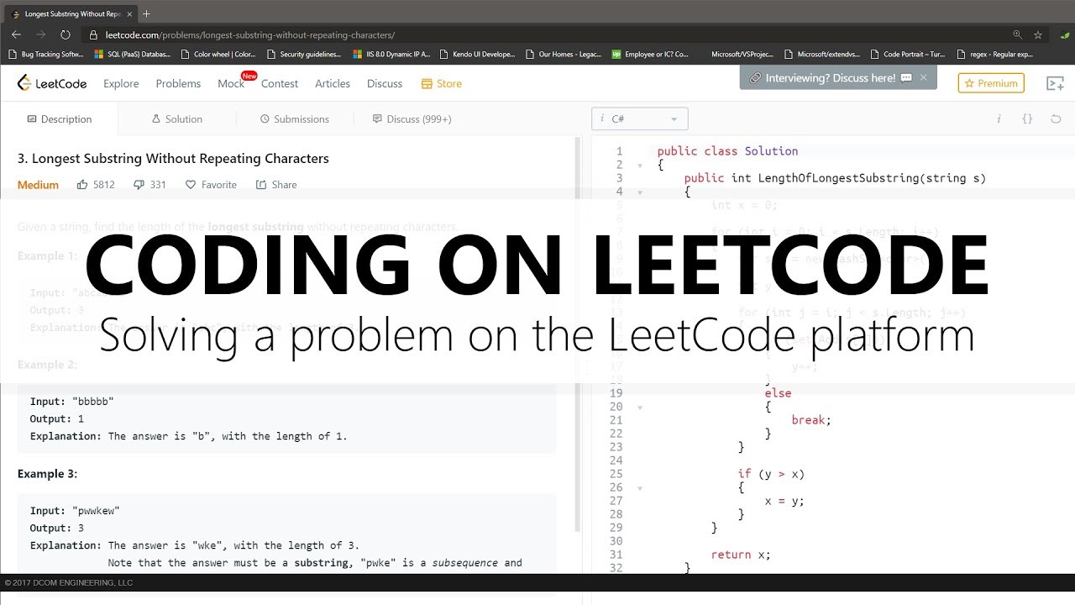
Task: Open the new tab plus button
Action: (x=146, y=13)
